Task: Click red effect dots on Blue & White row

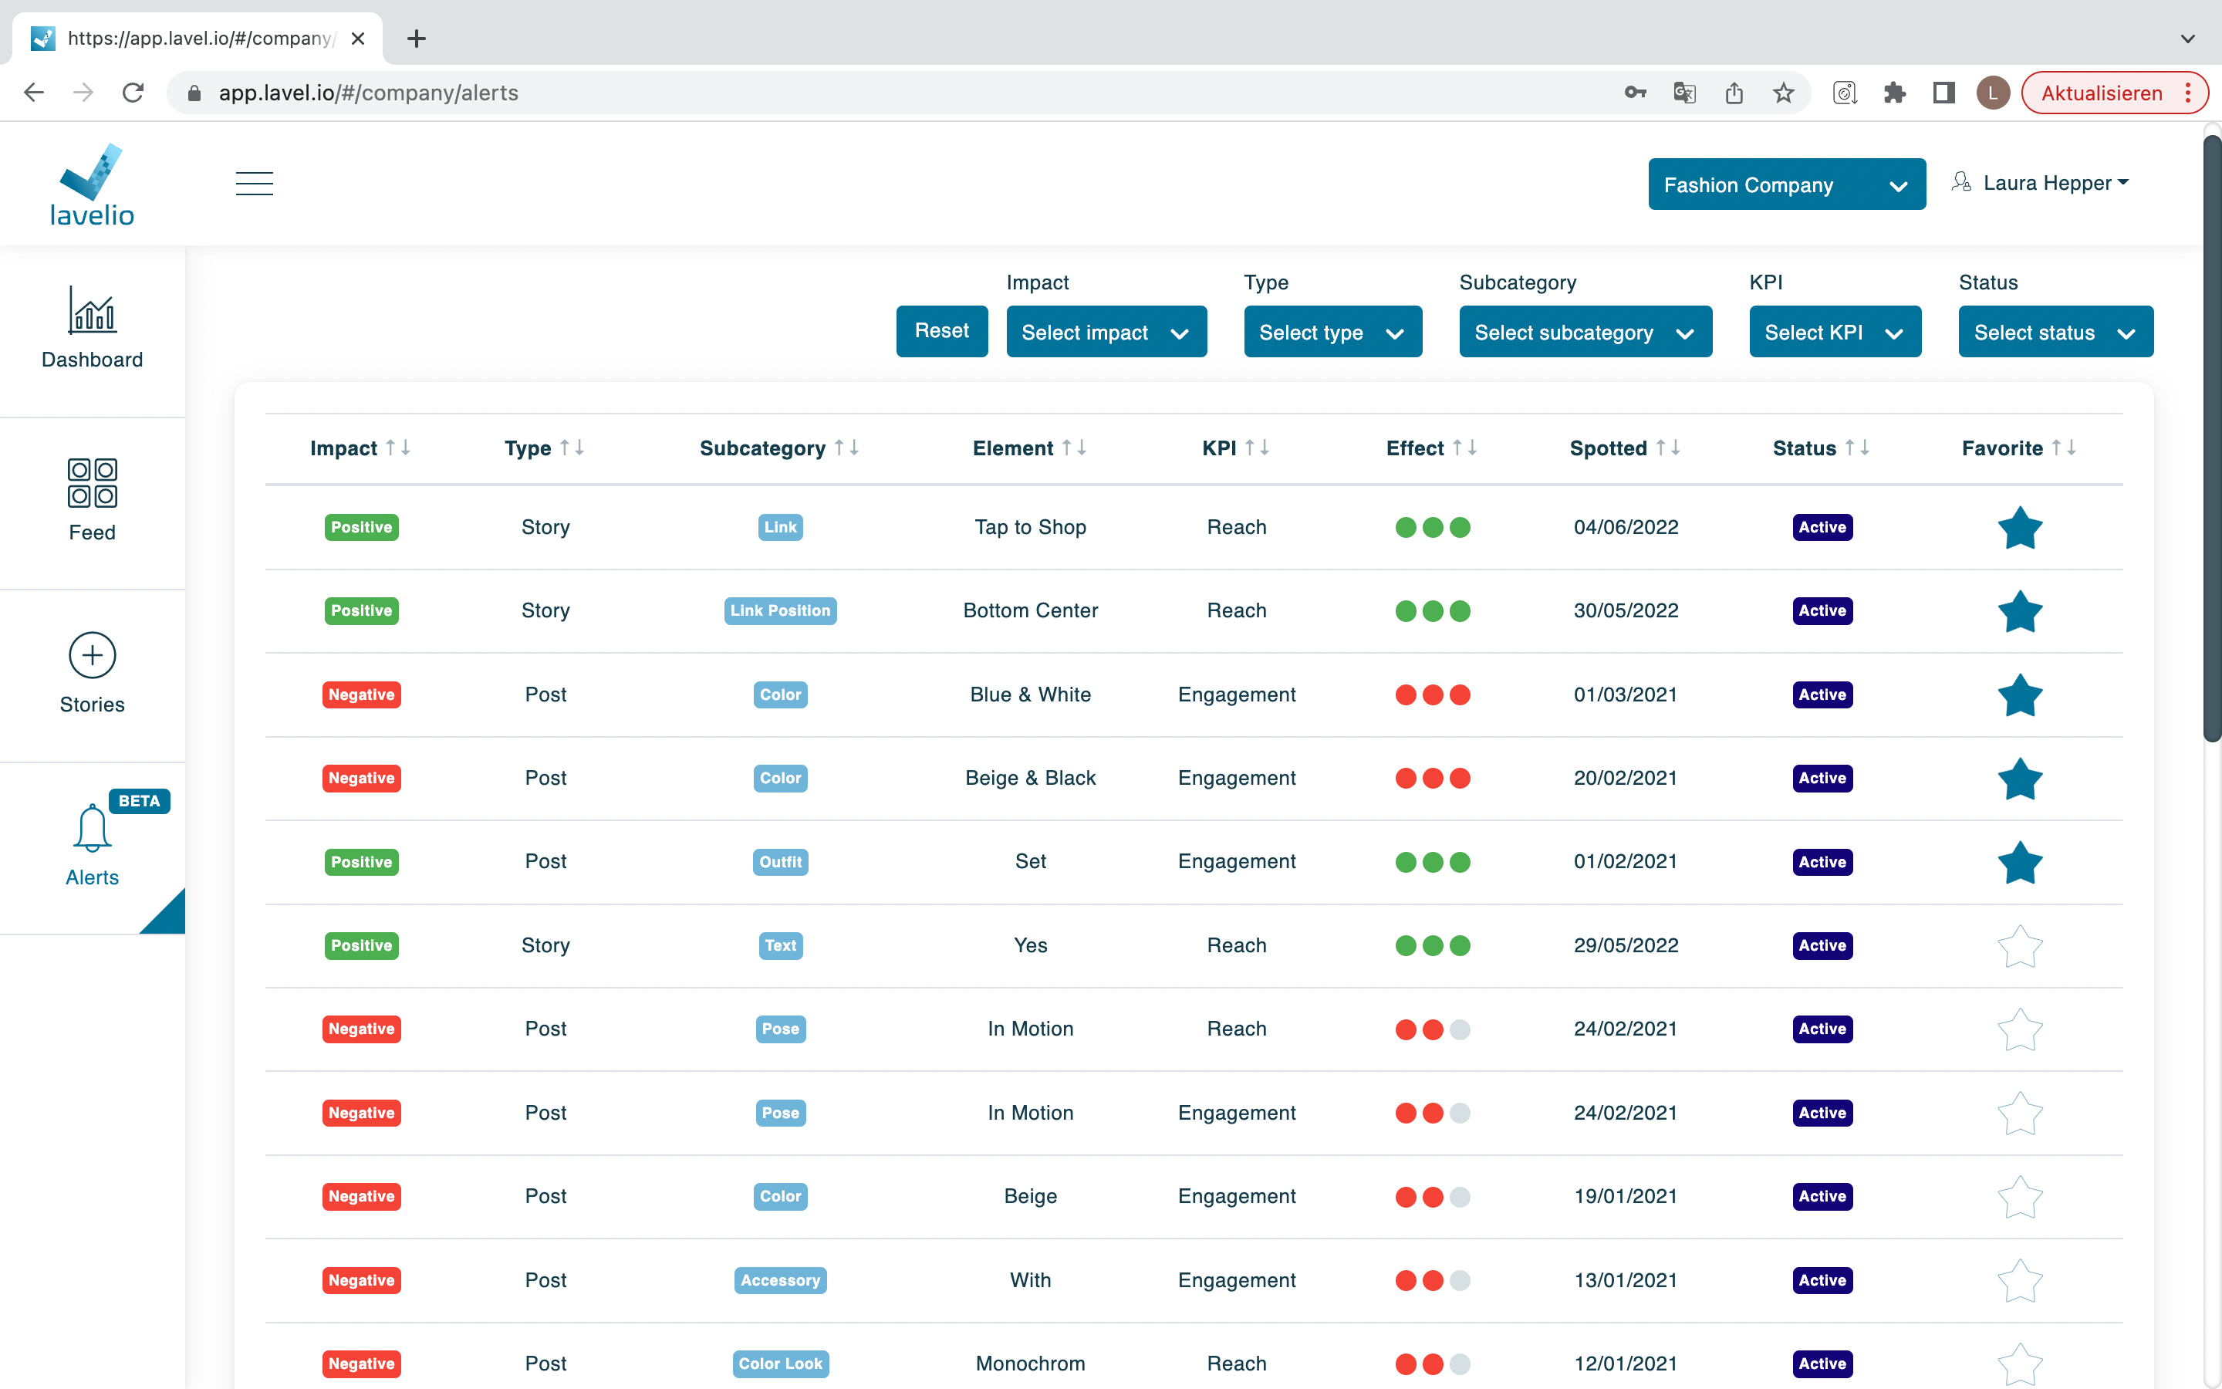Action: coord(1433,695)
